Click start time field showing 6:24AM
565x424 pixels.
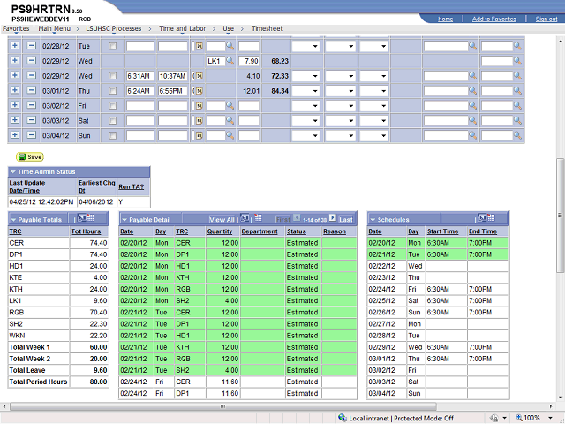[140, 91]
